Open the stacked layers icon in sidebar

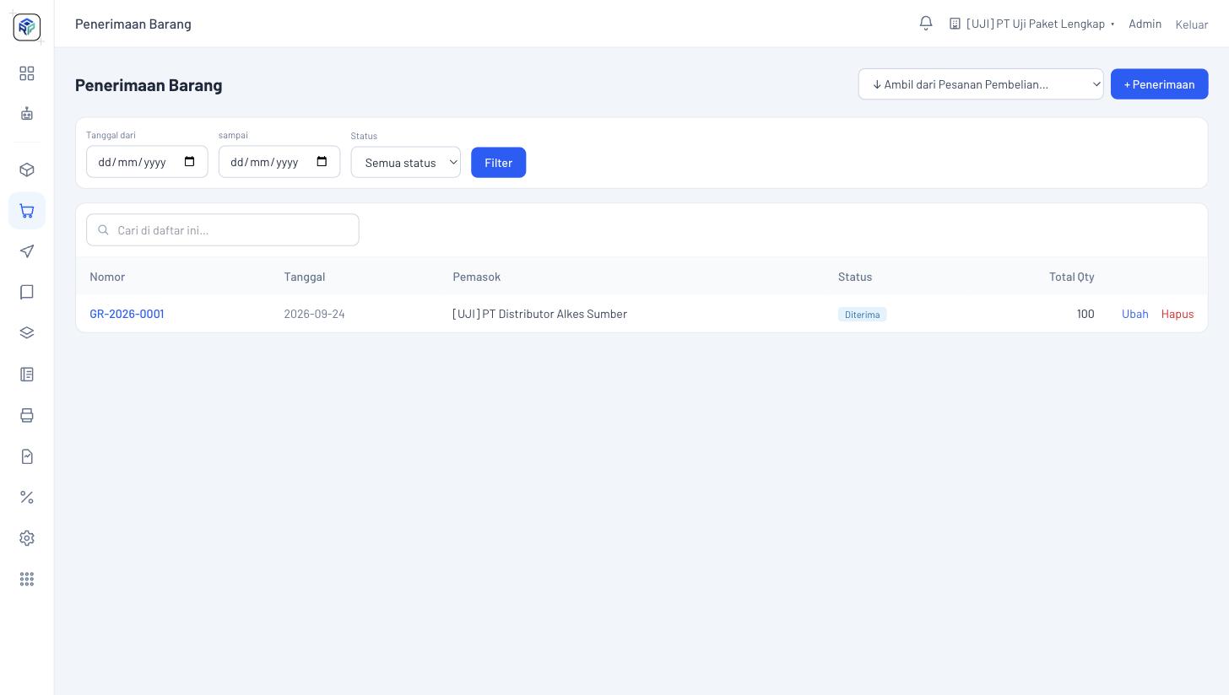click(x=27, y=333)
